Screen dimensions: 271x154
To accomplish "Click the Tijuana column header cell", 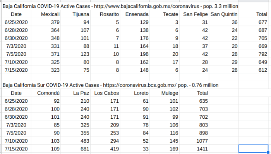I will click(75, 14).
